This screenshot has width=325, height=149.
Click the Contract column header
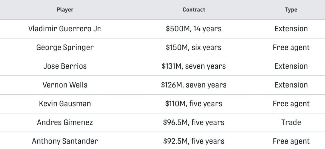(x=194, y=10)
